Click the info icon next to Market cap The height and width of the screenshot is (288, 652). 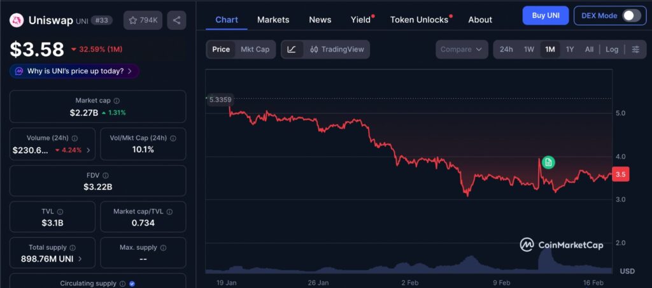[117, 101]
